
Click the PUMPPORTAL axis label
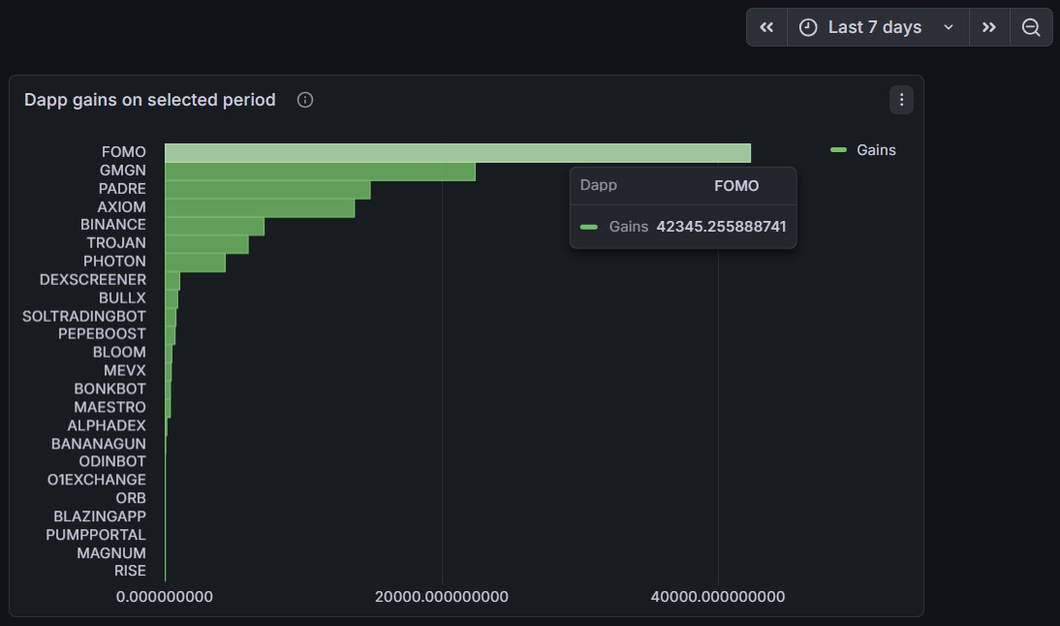96,534
